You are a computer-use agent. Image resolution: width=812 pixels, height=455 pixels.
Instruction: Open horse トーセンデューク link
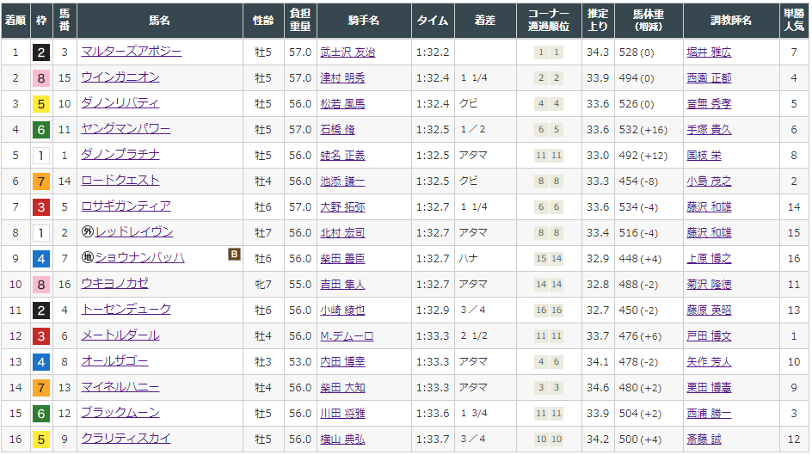click(126, 310)
